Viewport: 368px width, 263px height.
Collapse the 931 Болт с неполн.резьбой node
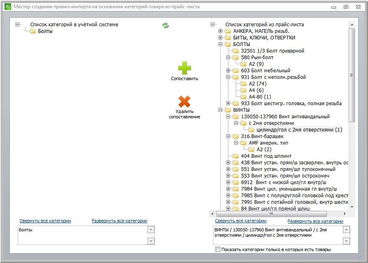pos(228,77)
